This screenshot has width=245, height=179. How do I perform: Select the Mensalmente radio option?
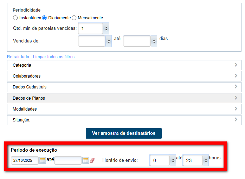pos(74,18)
